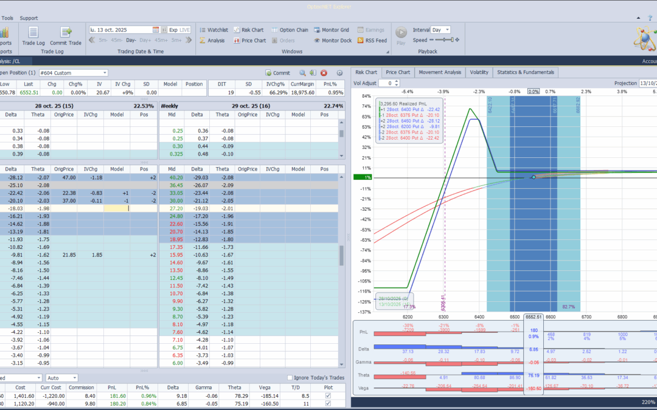Viewport: 657px width, 410px height.
Task: Click the red delete position icon
Action: click(324, 73)
